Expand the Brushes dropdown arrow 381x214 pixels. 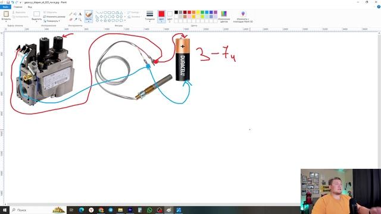click(x=89, y=21)
